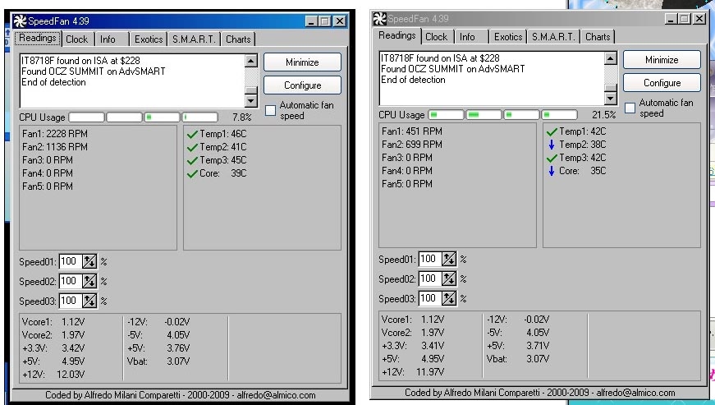
Task: Click Speed02 value field in left window
Action: (x=71, y=281)
